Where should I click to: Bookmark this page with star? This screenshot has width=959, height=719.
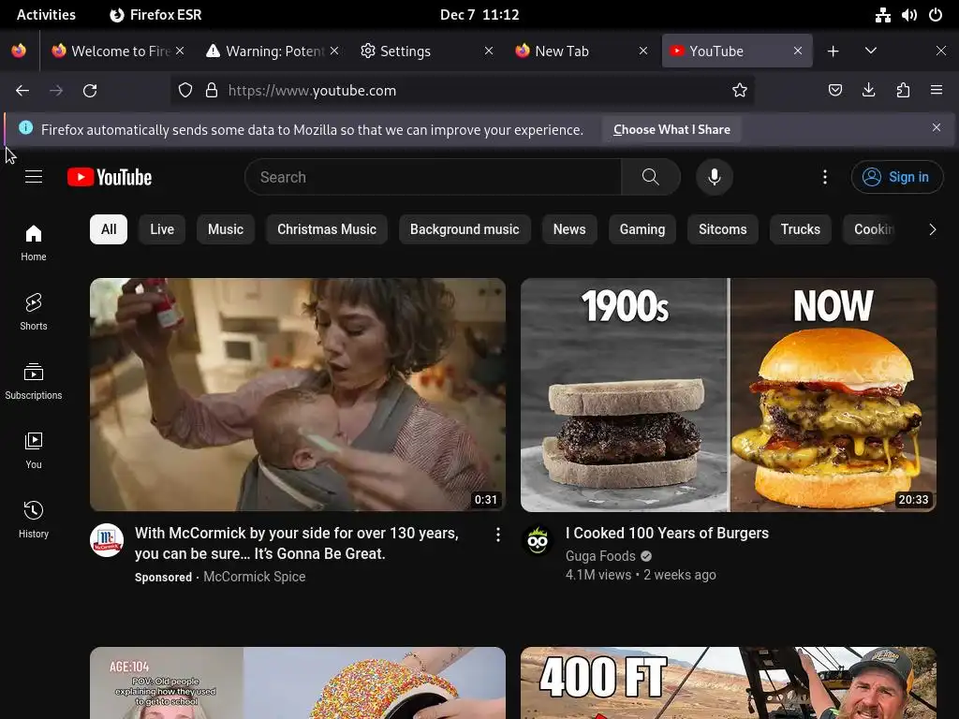[740, 91]
